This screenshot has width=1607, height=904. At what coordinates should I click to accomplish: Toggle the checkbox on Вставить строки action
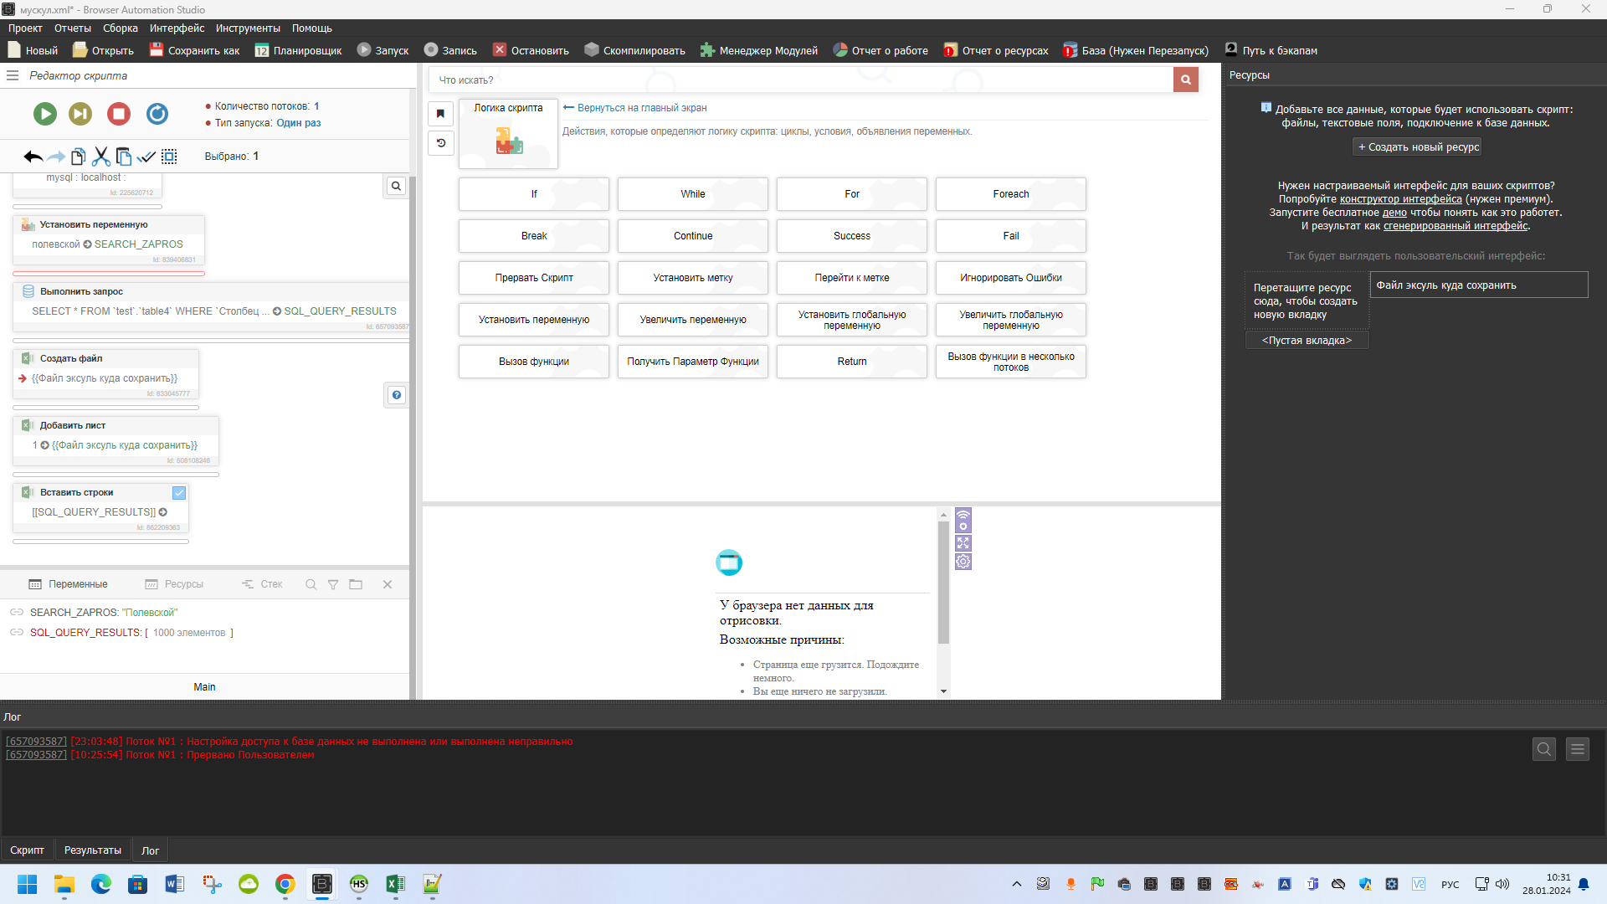point(178,493)
